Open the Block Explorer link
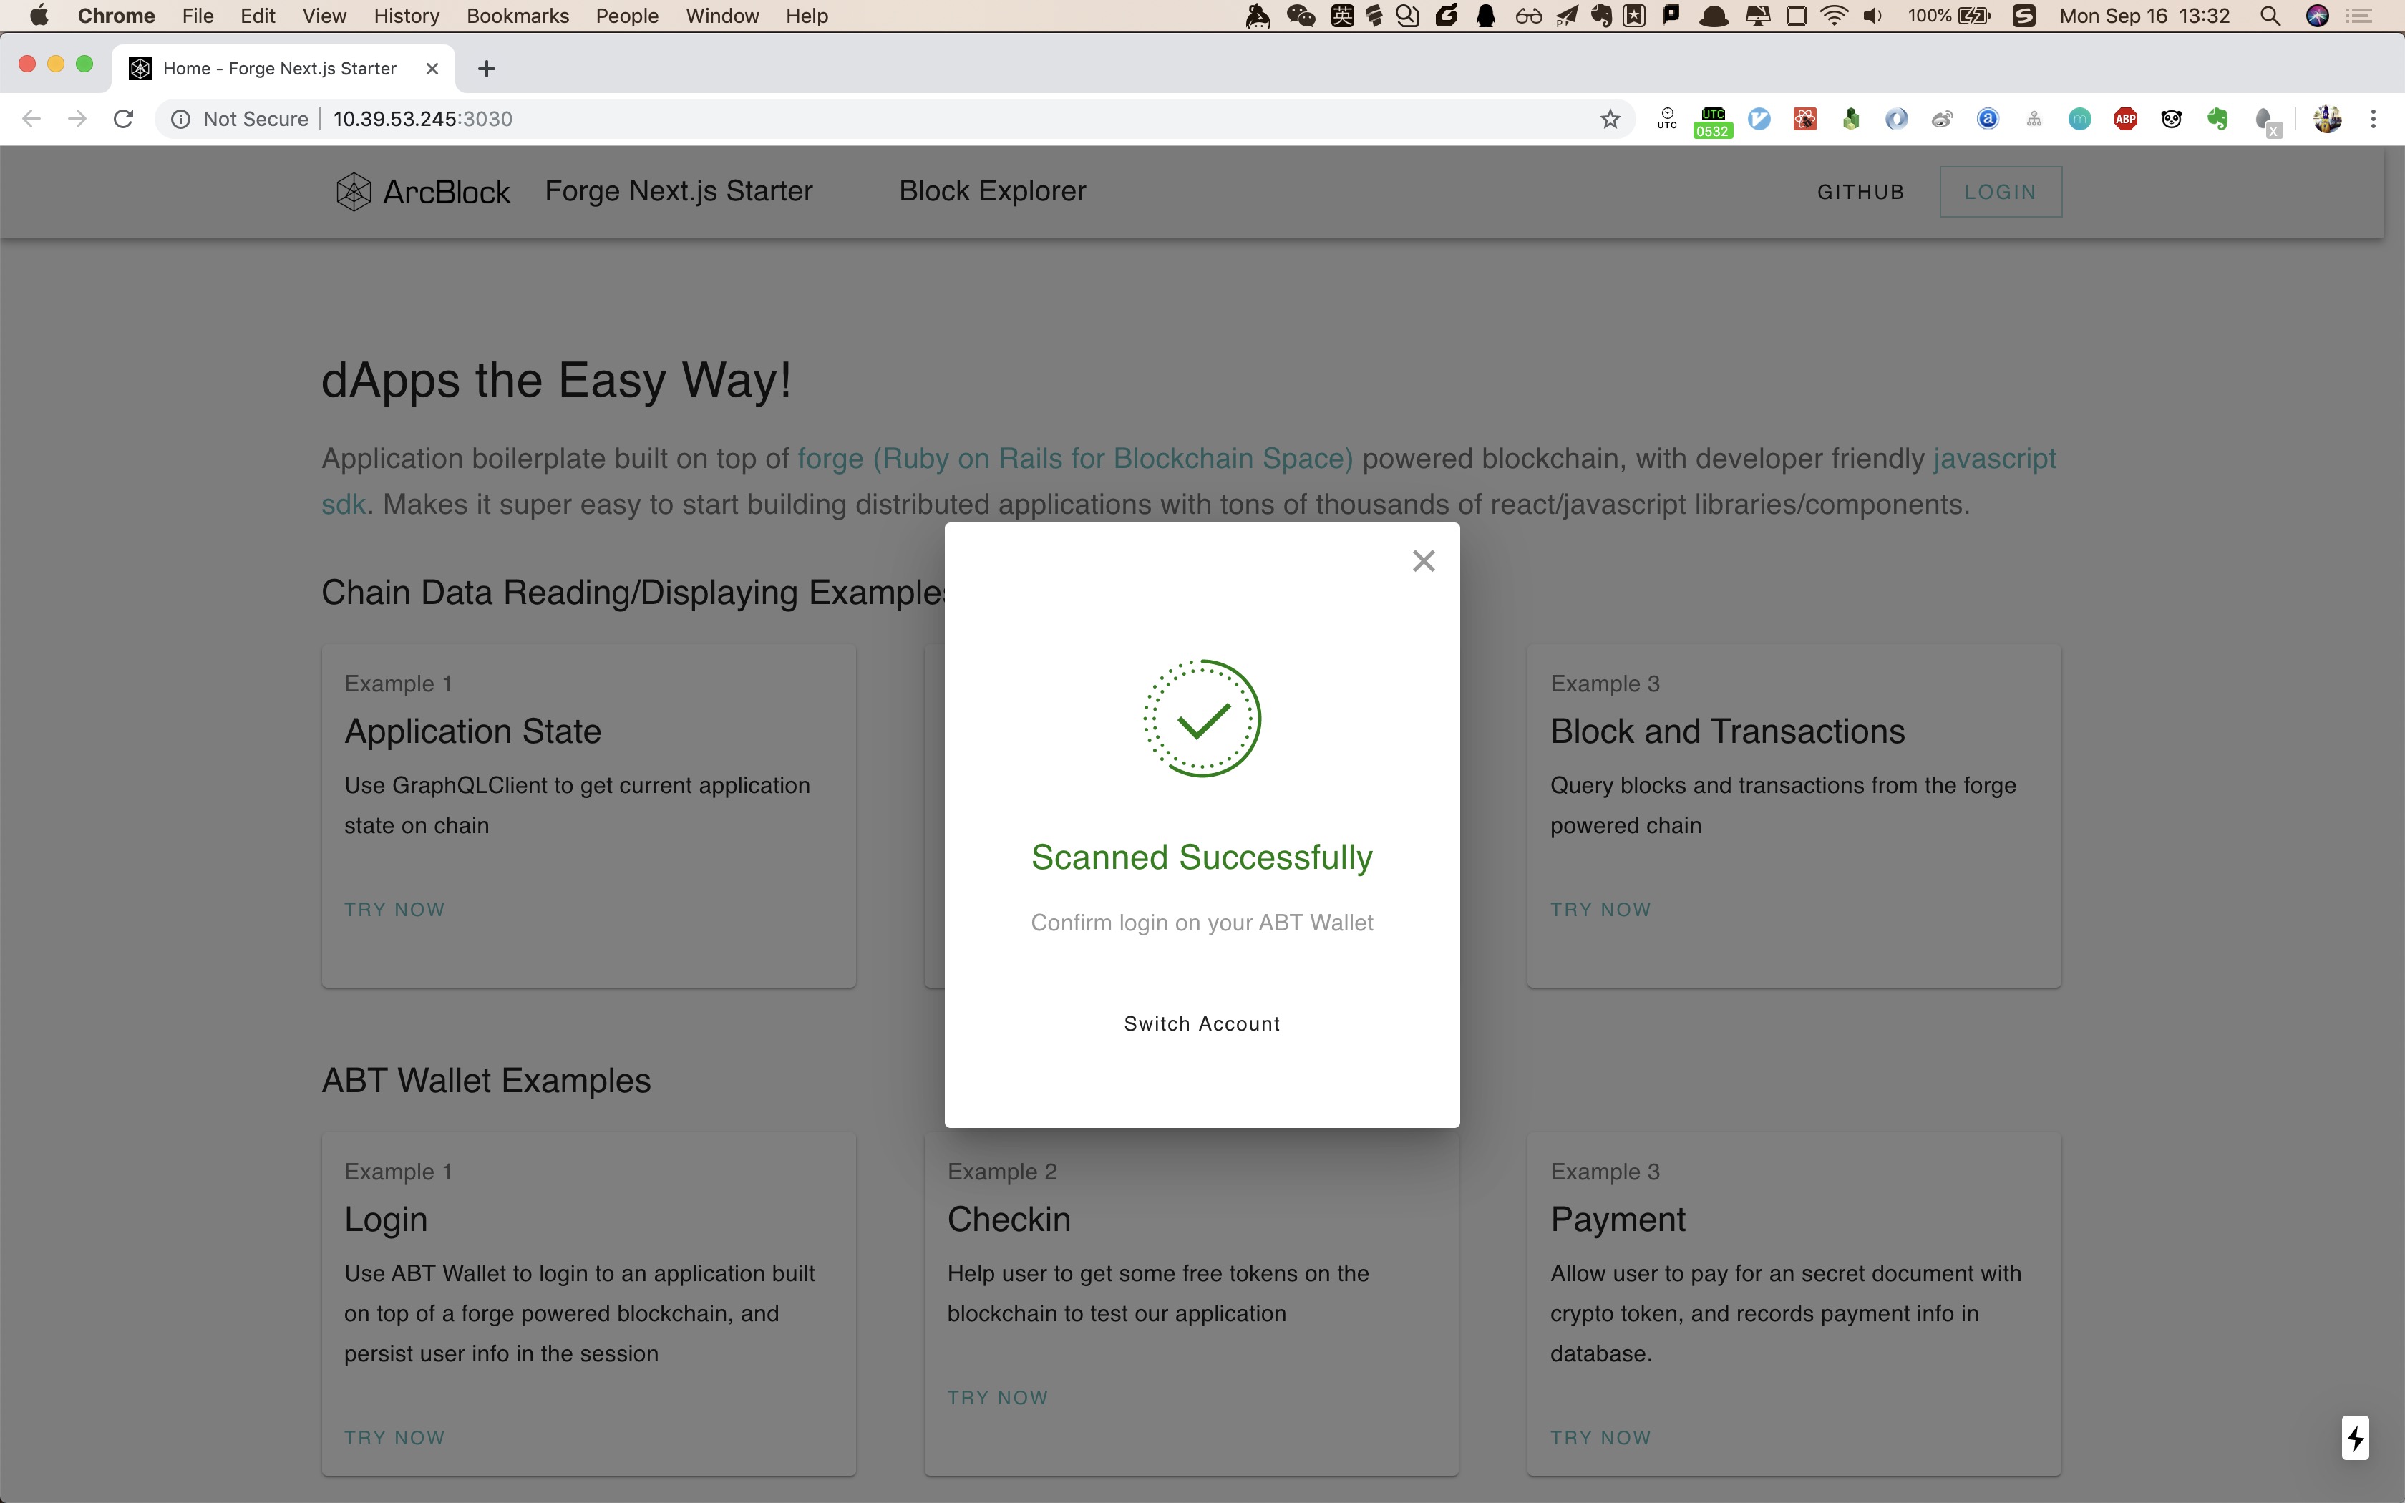2405x1503 pixels. 992,191
